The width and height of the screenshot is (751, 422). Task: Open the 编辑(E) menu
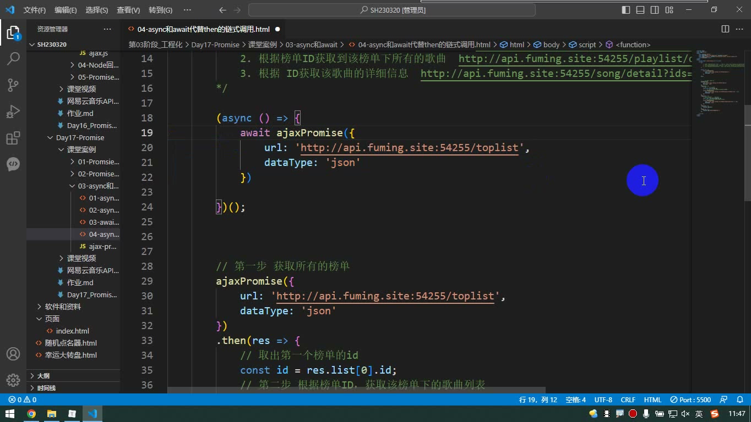click(66, 10)
